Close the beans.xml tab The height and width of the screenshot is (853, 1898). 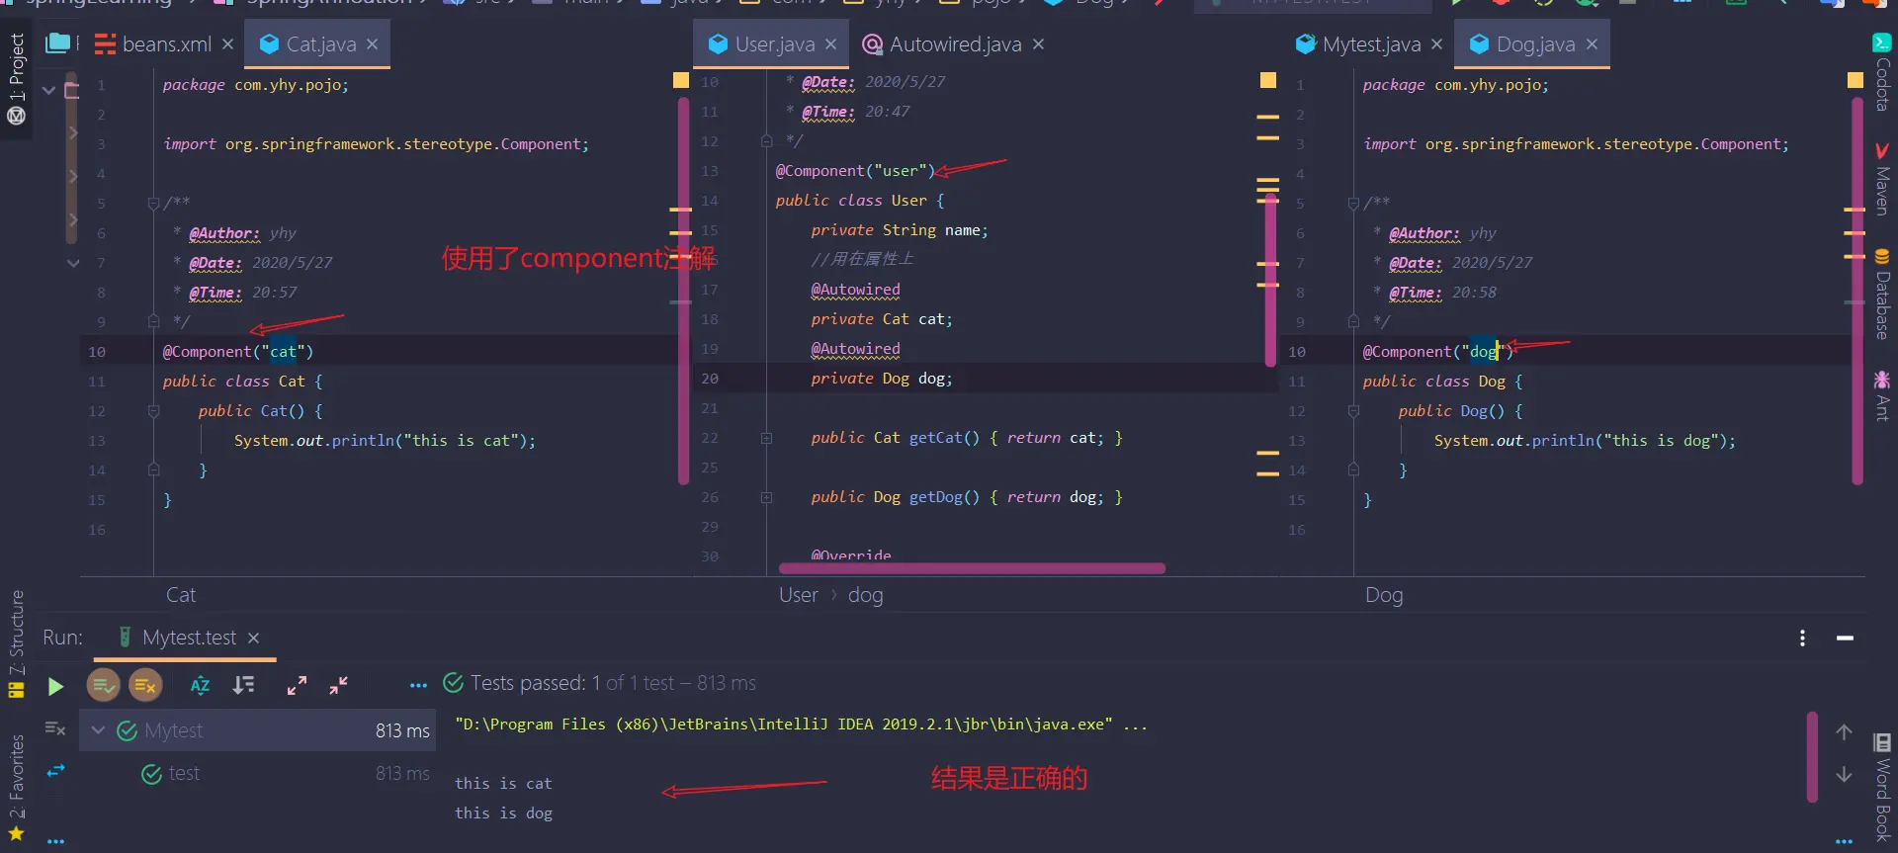[227, 44]
